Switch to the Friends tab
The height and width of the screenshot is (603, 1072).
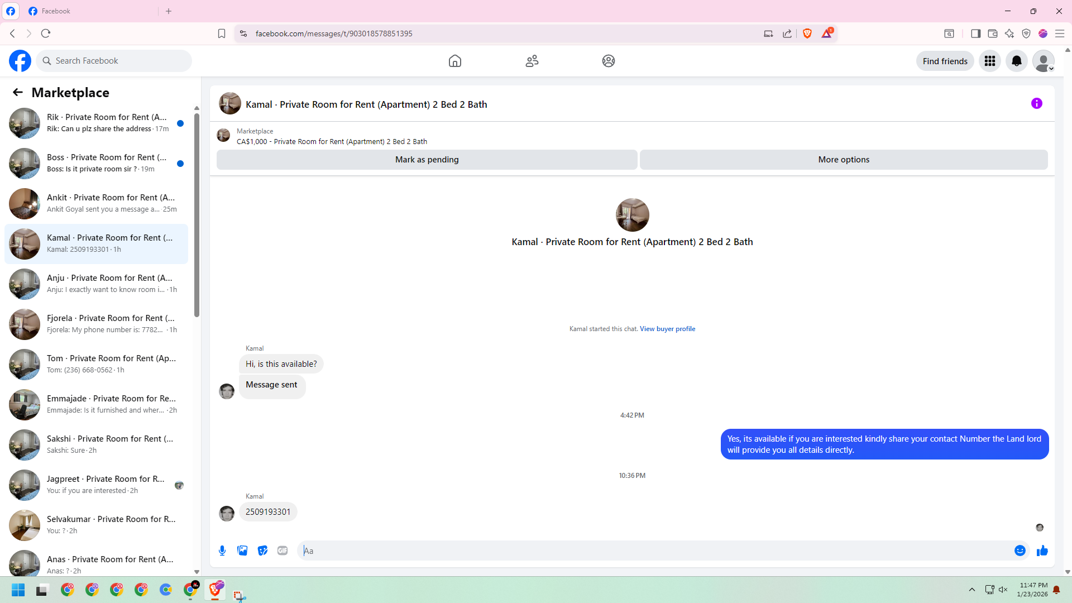pyautogui.click(x=532, y=61)
